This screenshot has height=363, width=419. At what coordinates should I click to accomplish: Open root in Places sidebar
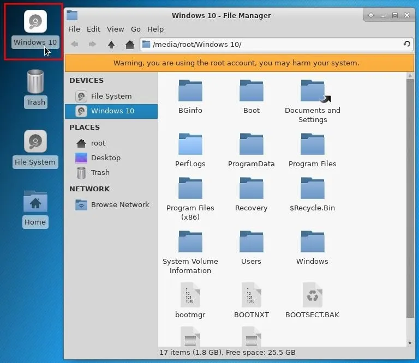111,143
